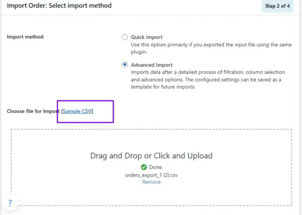
Task: Click the orders_export_1 (2).csv file name
Action: tap(151, 175)
